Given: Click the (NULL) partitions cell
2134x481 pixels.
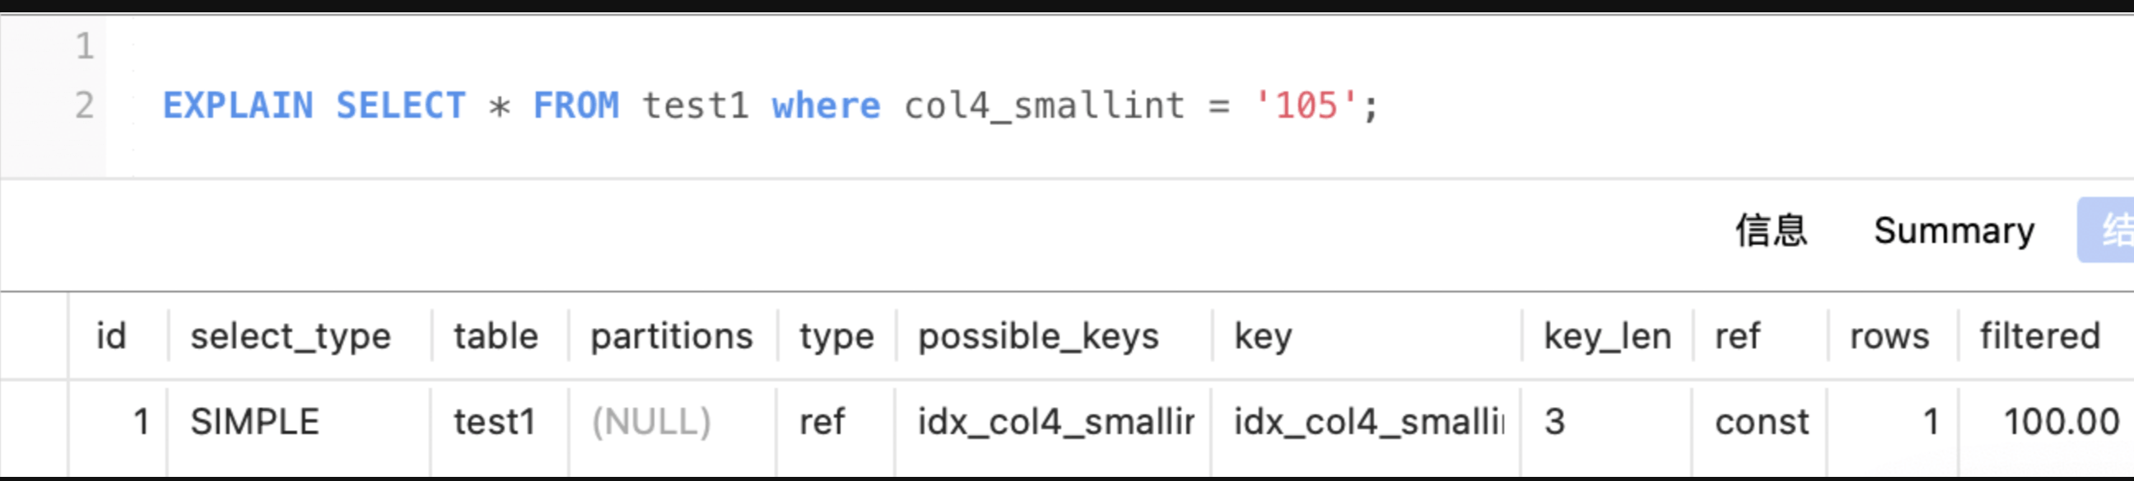Looking at the screenshot, I should pos(651,423).
